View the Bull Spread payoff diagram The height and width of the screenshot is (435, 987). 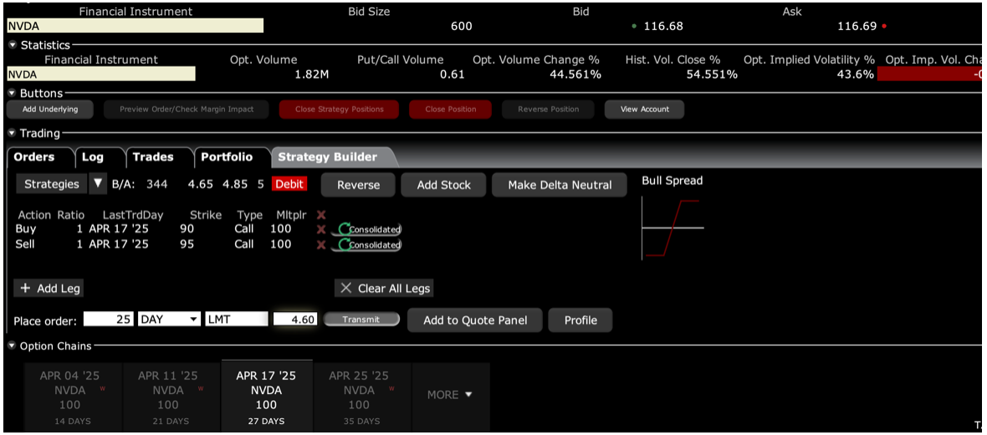672,228
